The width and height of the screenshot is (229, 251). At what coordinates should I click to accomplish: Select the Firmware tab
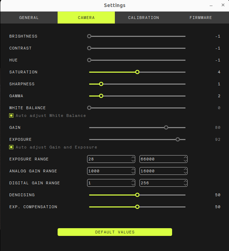click(x=201, y=18)
